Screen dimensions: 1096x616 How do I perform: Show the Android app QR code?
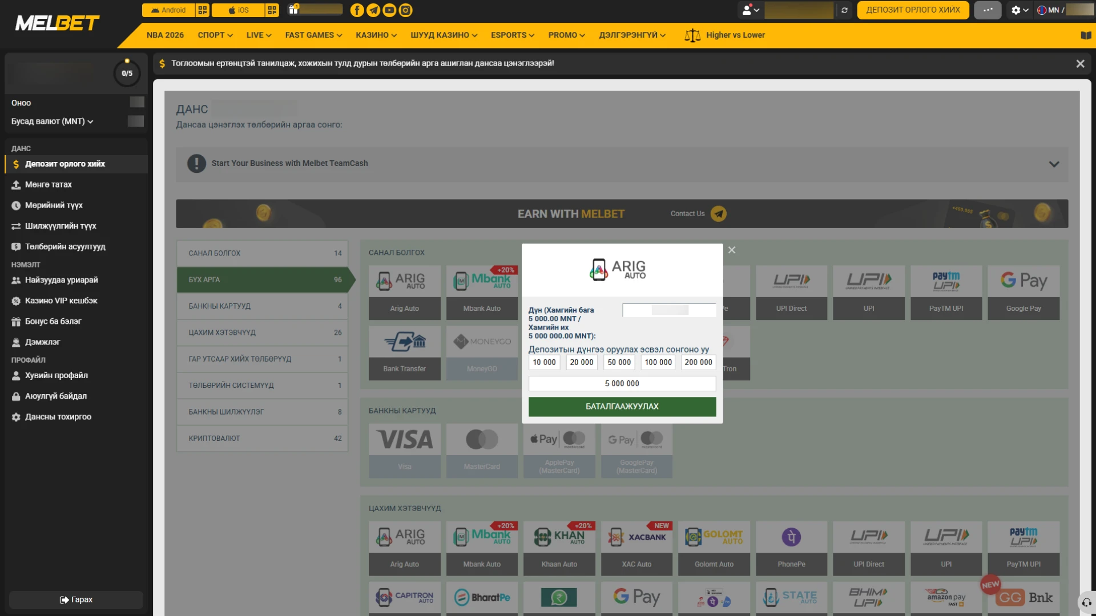point(203,10)
